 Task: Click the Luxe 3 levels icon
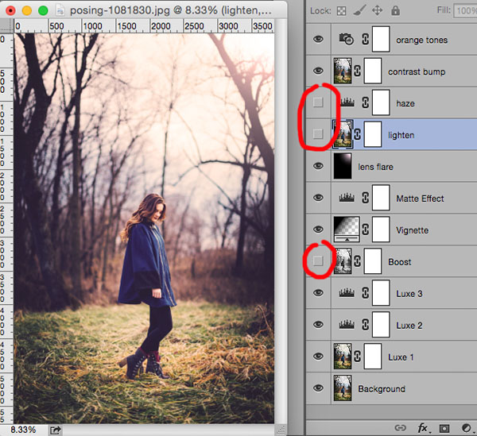(347, 293)
